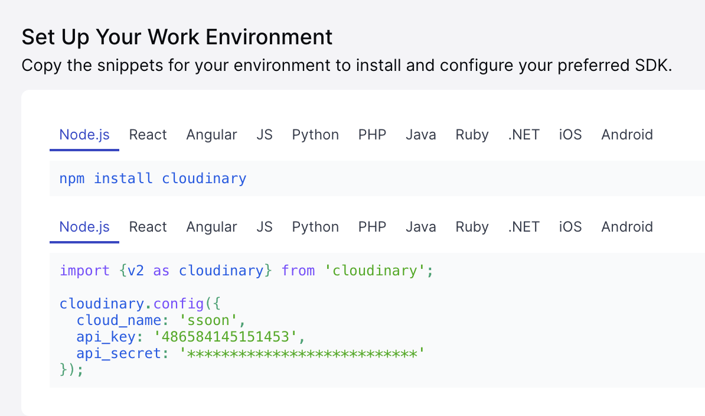
Task: Open Angular tab above the config code block
Action: tap(211, 227)
